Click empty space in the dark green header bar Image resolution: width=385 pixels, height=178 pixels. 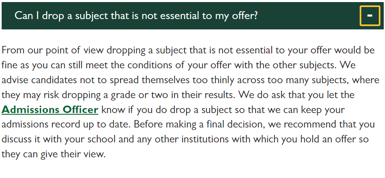(x=307, y=16)
